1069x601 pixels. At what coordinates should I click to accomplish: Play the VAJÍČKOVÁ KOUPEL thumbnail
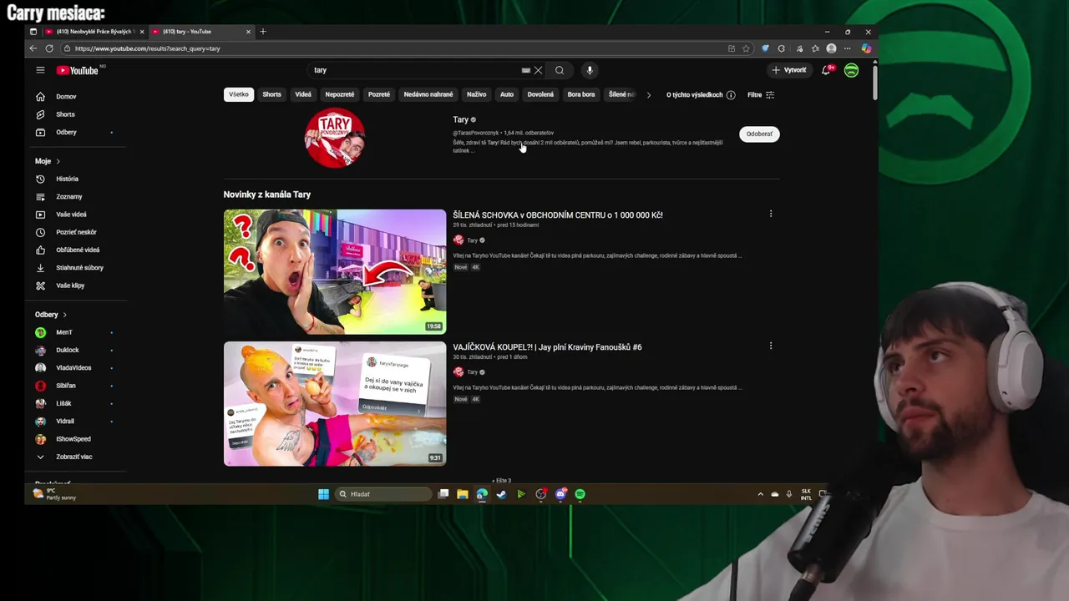coord(335,403)
